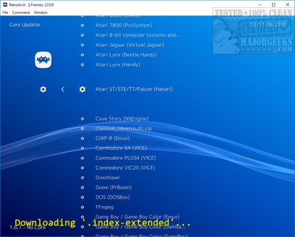Open the File menu

coord(5,12)
